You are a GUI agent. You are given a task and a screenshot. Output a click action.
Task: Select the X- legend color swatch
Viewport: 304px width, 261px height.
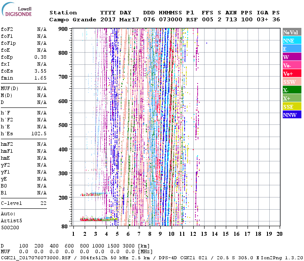(292, 90)
